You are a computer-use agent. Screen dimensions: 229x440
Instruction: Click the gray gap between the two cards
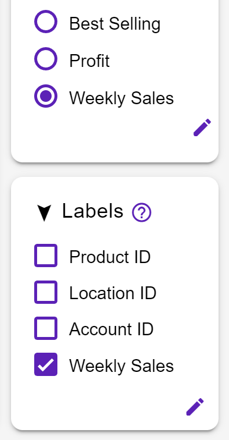coord(115,170)
